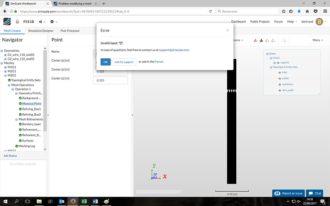Image resolution: width=330 pixels, height=206 pixels.
Task: Click the support@simscale.com email link
Action: point(174,50)
